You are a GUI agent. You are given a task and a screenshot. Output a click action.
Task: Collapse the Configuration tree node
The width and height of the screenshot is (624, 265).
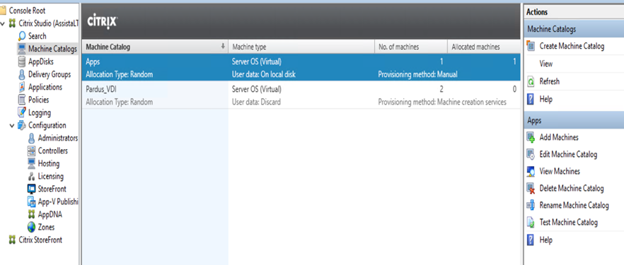point(13,126)
